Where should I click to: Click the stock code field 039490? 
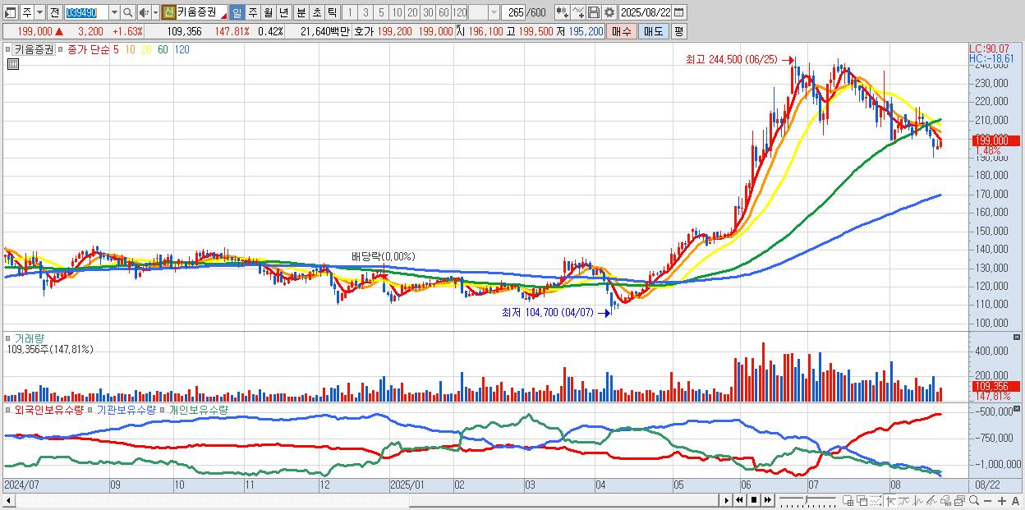[86, 12]
